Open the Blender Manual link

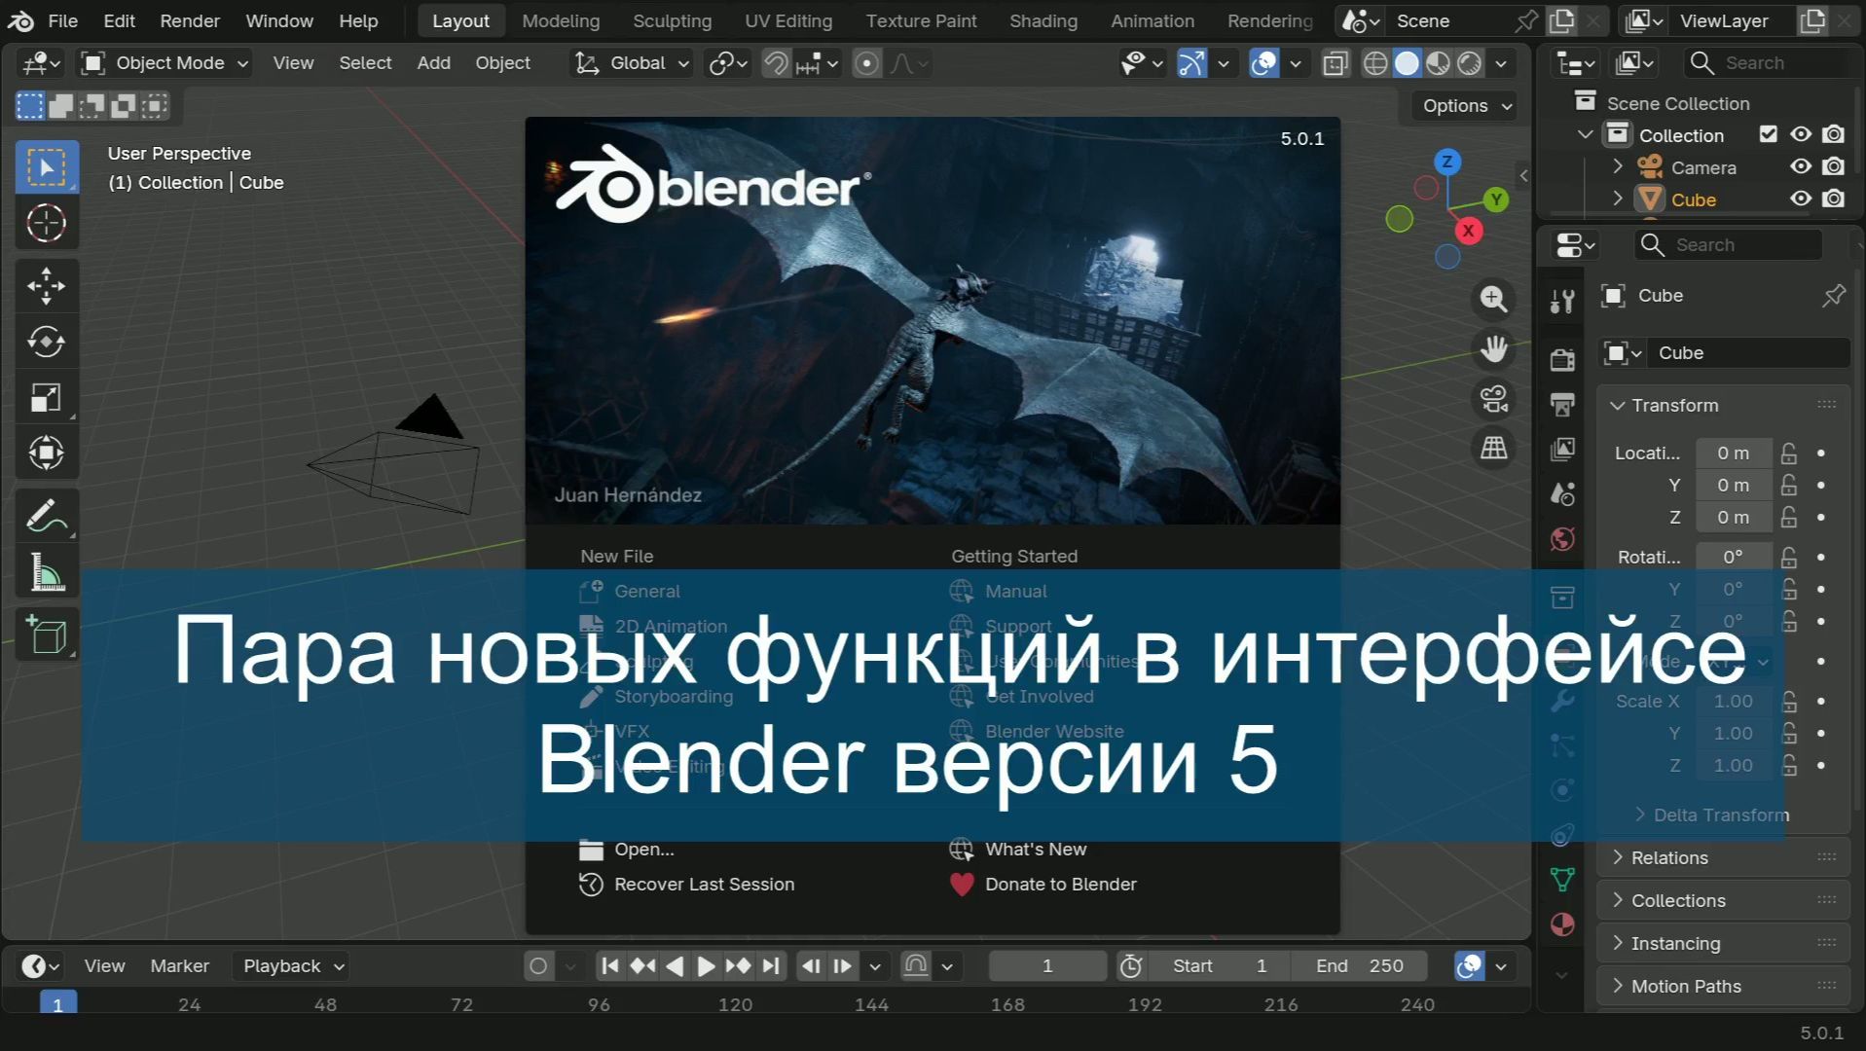[x=1015, y=591]
